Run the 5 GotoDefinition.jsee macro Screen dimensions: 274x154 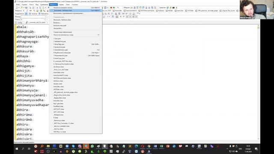pyautogui.click(x=76, y=50)
